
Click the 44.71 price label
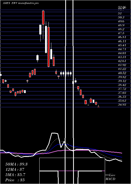[122, 49]
